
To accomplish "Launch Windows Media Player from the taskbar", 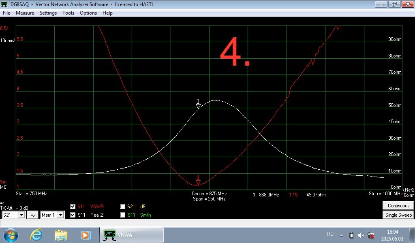I will click(x=85, y=235).
